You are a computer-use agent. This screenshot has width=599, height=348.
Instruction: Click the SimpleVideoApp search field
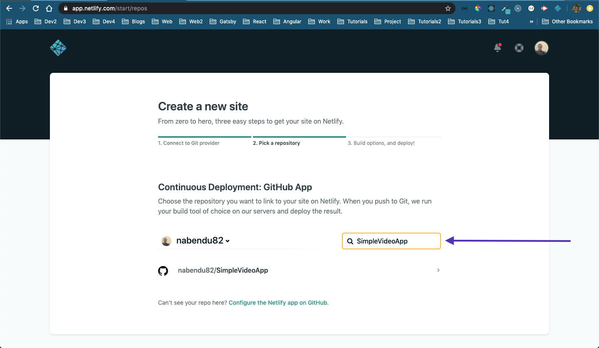(x=391, y=241)
